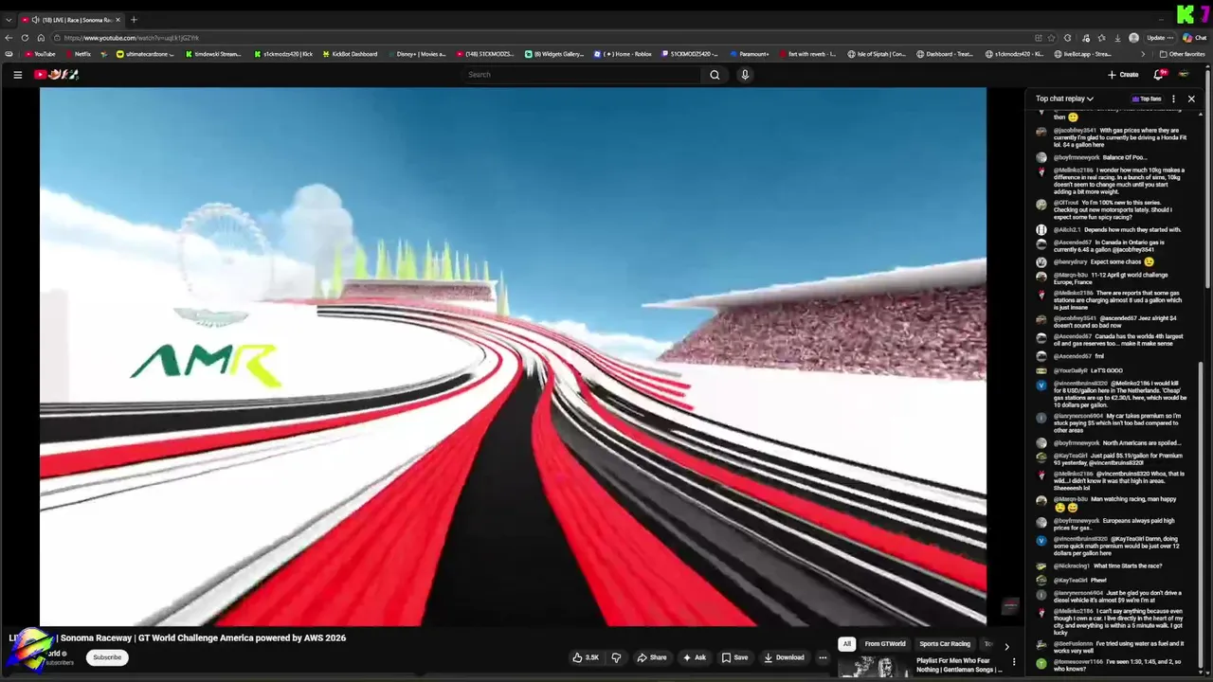Screen dimensions: 1213x682
Task: Click the Top fans button in chat
Action: (1147, 99)
